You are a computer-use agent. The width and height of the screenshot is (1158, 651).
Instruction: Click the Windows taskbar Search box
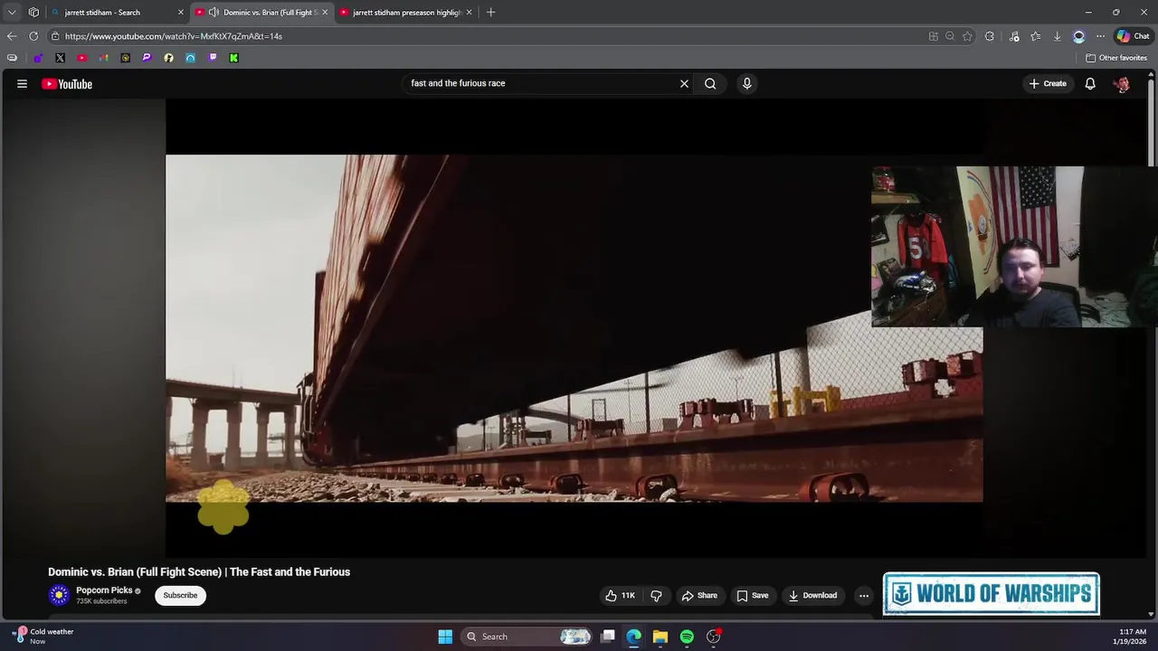click(x=527, y=637)
